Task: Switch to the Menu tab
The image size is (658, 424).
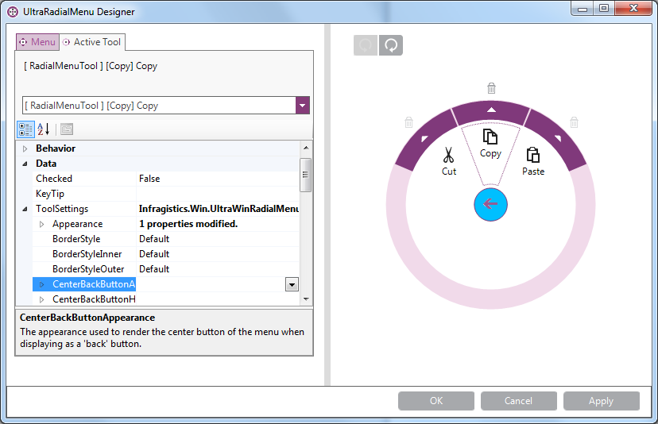Action: click(37, 42)
